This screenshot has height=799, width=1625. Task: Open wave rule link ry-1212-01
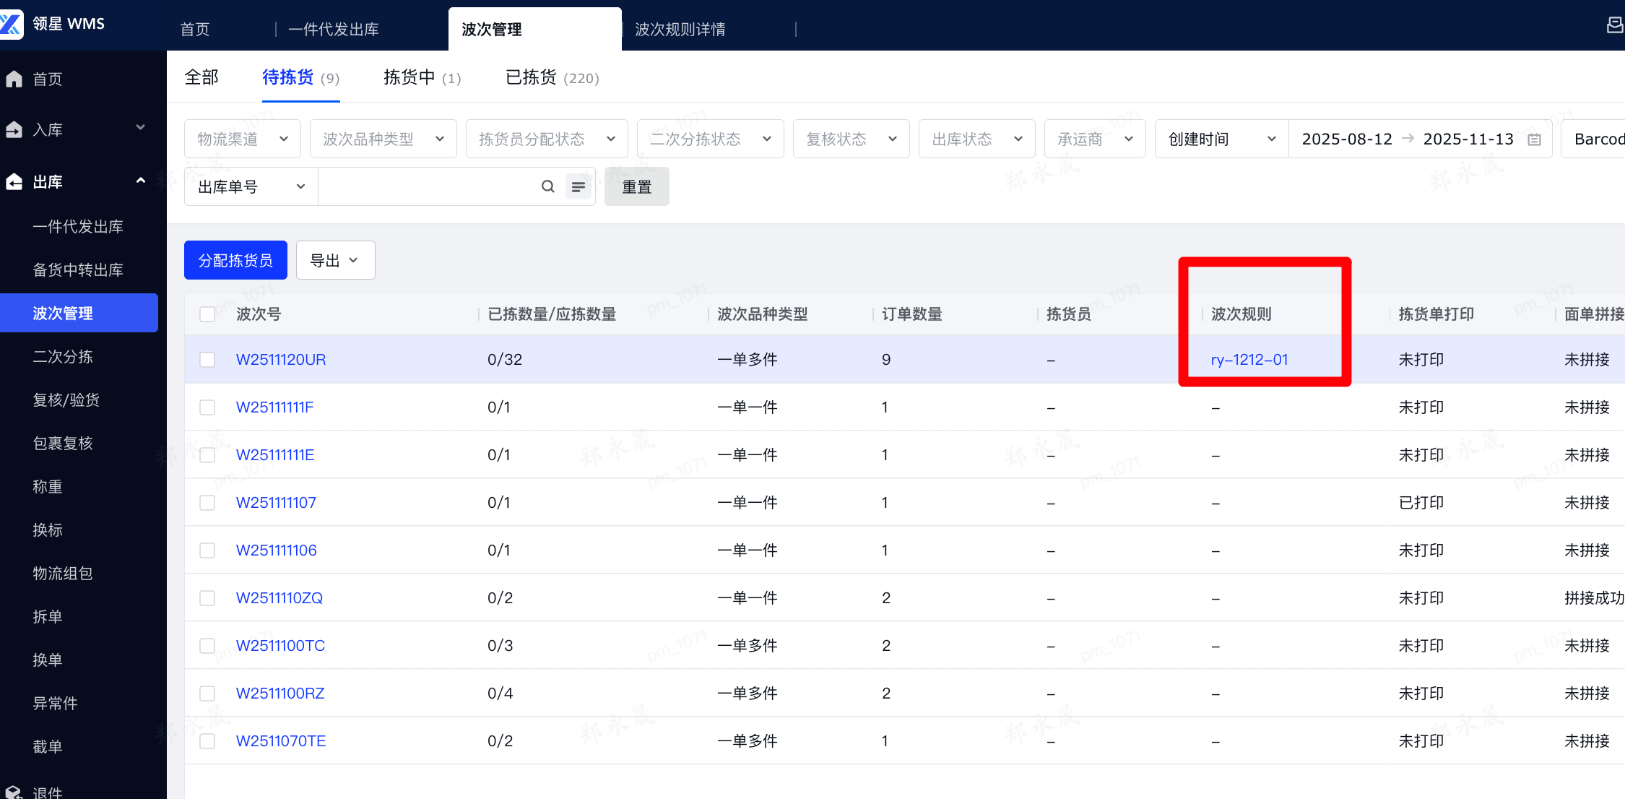coord(1249,360)
